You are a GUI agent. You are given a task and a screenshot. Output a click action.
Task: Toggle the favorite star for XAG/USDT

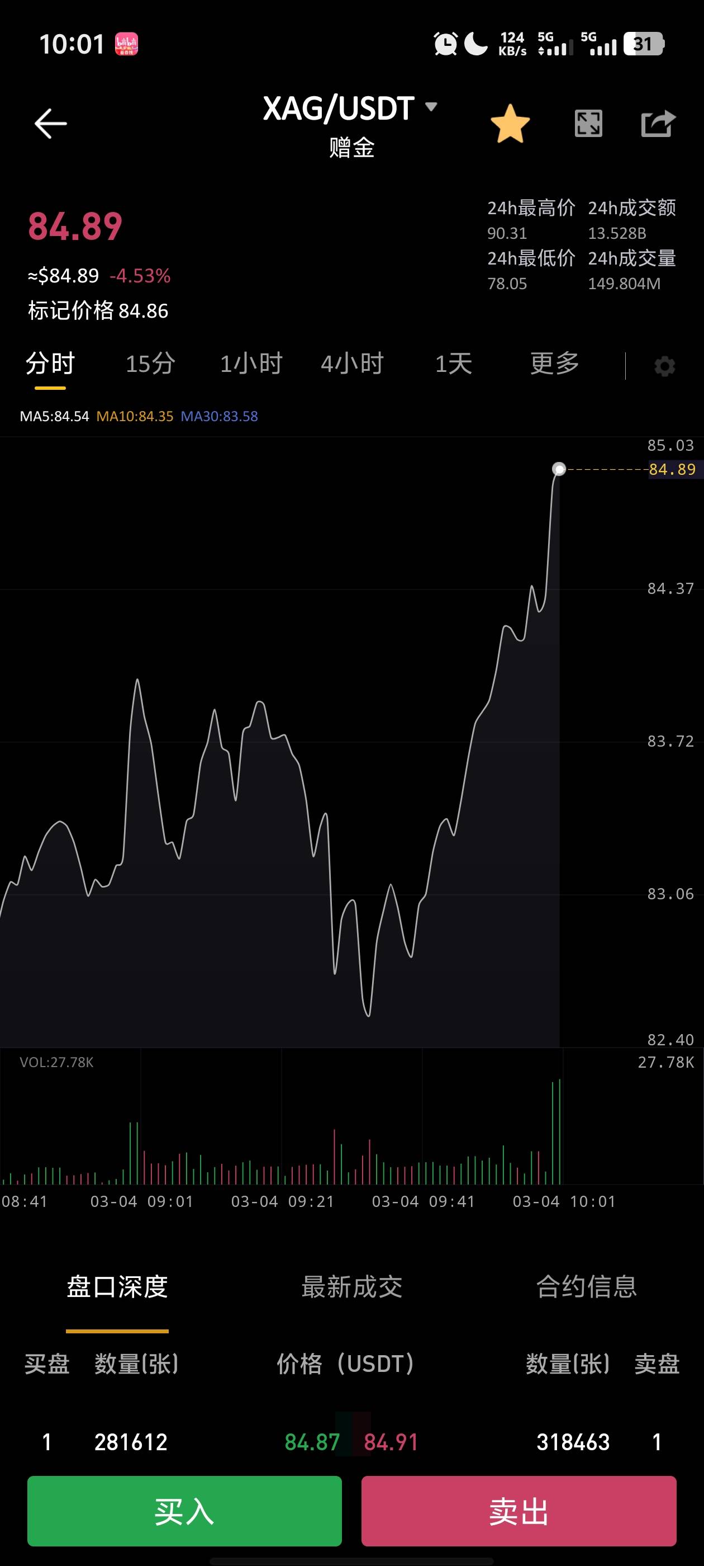[510, 124]
